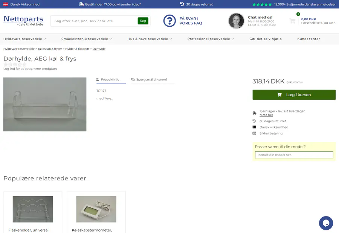Focus the part number search field
Screen dimensions: 339x233
(94, 21)
